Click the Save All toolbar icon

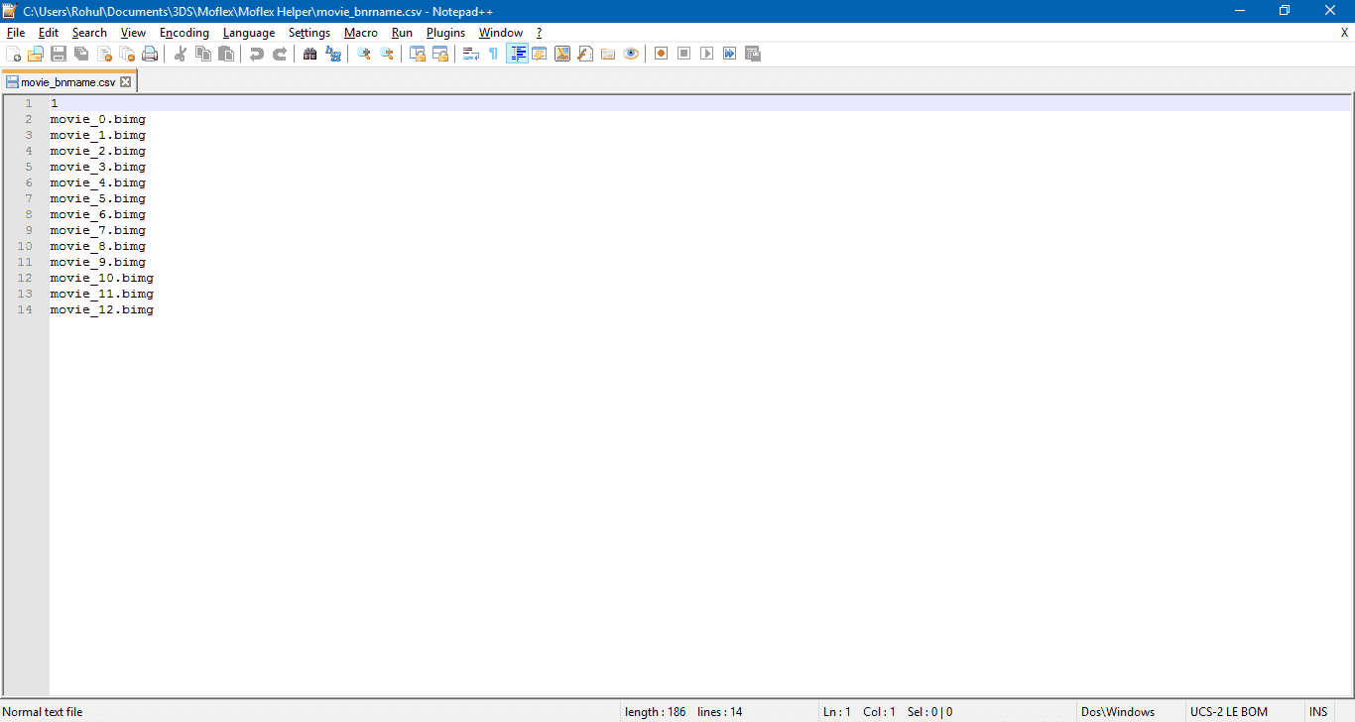[x=81, y=54]
